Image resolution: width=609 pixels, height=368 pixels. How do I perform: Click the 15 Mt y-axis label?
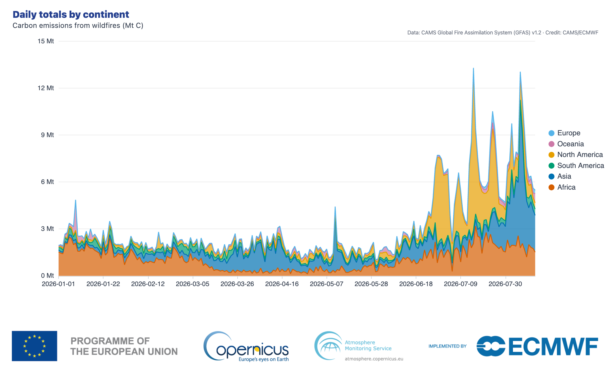click(x=46, y=41)
